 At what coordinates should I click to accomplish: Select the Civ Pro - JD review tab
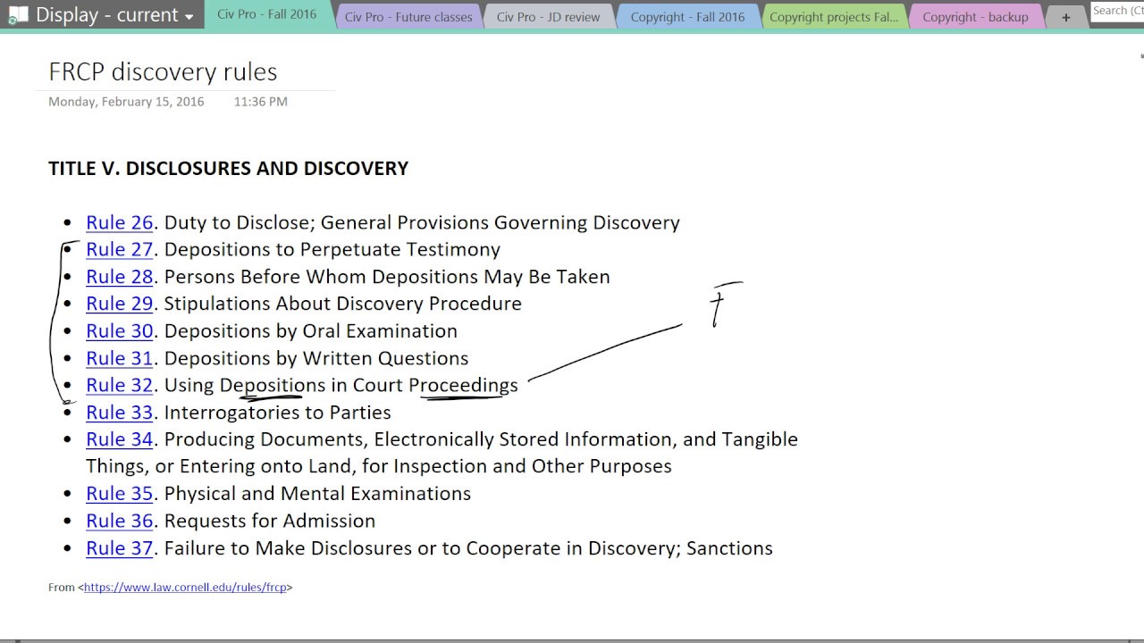549,17
